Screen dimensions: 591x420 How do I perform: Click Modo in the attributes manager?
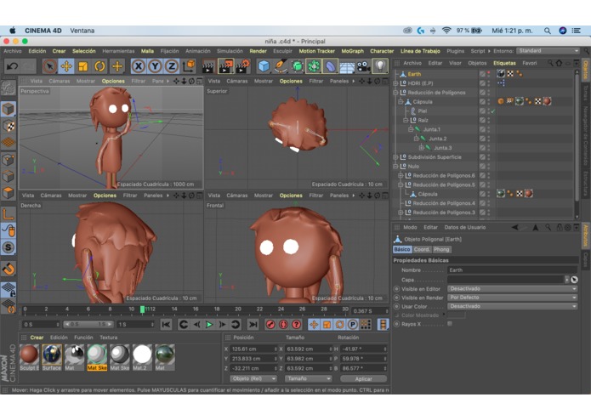click(x=410, y=227)
